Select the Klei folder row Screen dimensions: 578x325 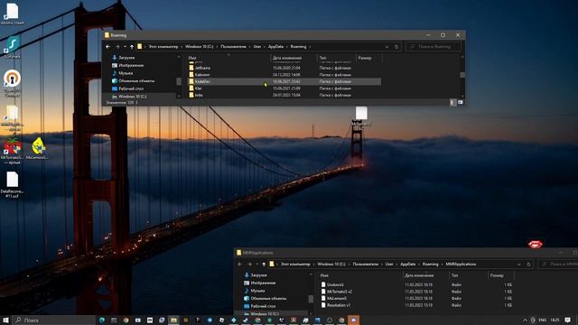[284, 88]
